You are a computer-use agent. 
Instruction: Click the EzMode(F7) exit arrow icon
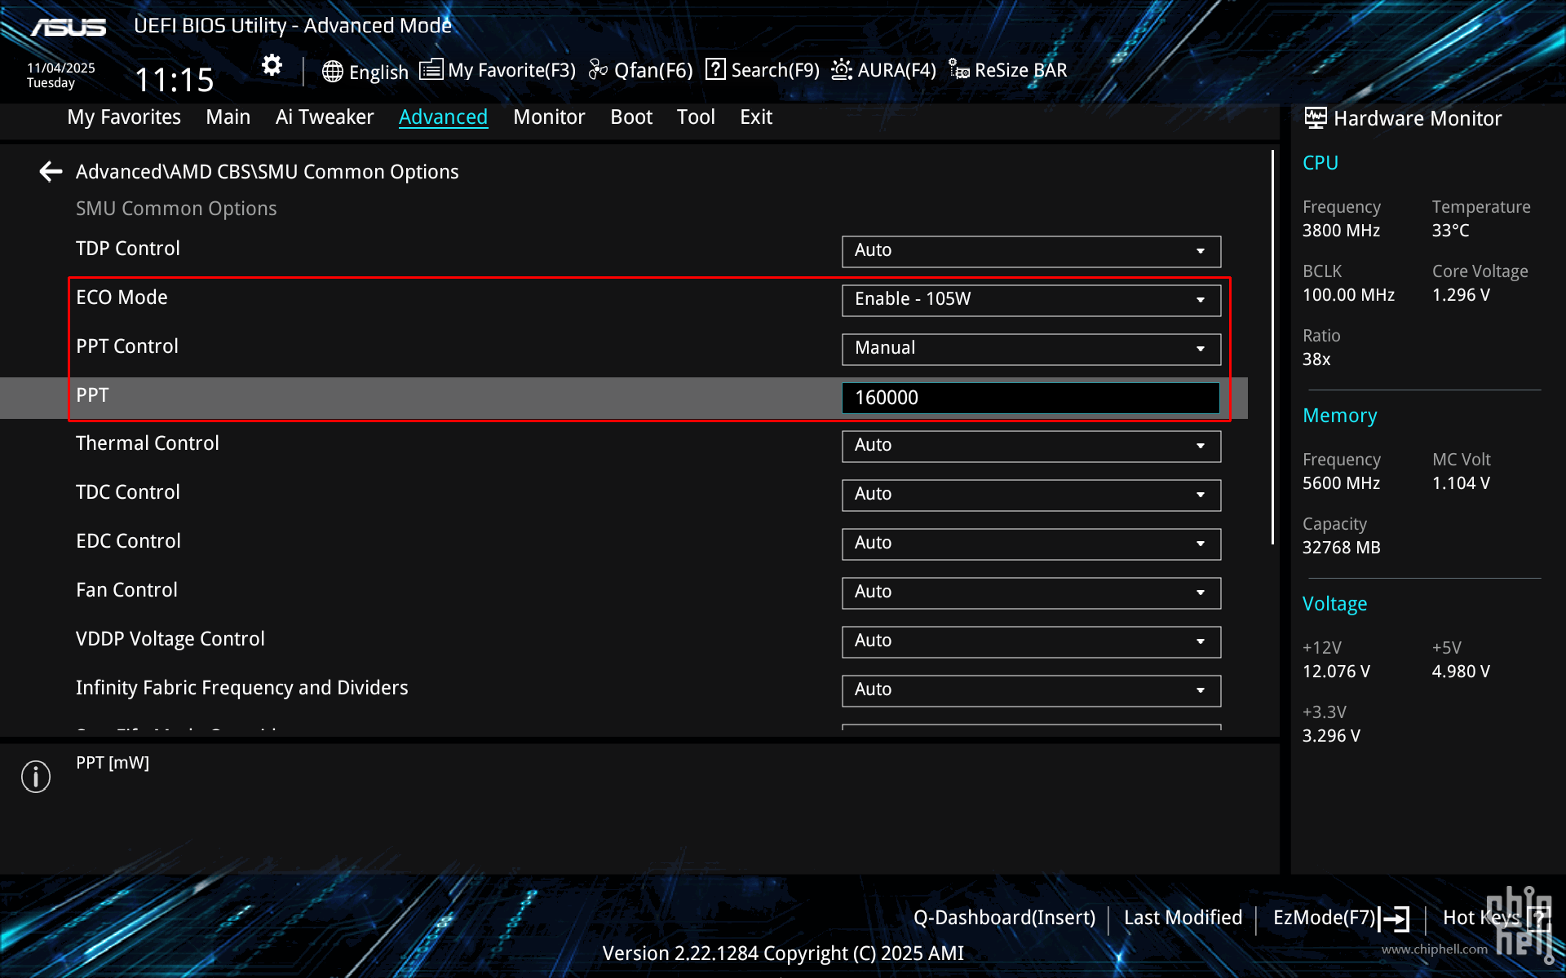[1395, 919]
